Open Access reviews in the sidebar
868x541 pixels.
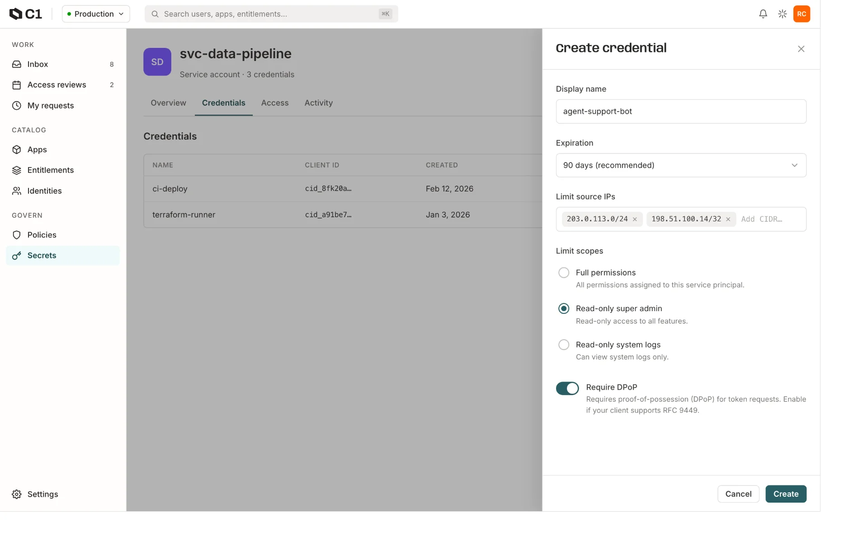pyautogui.click(x=63, y=85)
